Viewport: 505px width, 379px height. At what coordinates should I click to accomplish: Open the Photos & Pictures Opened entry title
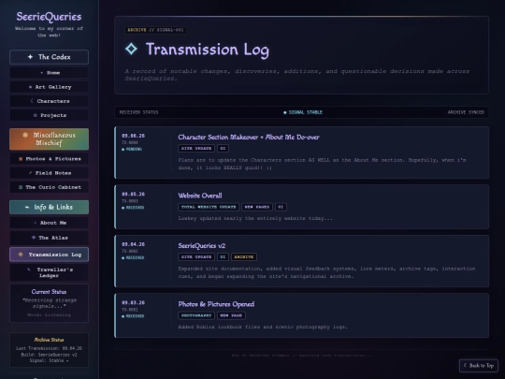216,304
